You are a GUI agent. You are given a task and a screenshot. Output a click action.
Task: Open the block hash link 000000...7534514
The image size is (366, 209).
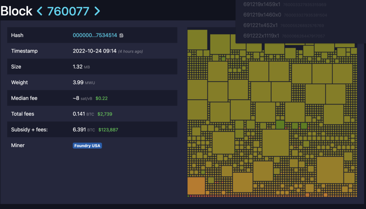95,35
